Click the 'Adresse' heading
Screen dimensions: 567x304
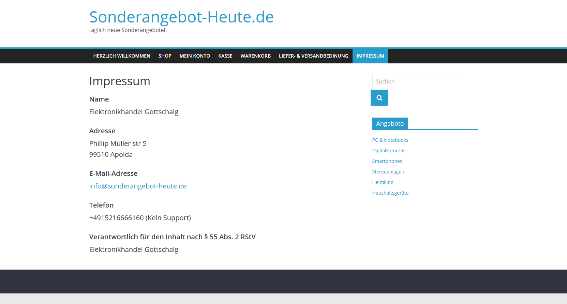coord(102,131)
